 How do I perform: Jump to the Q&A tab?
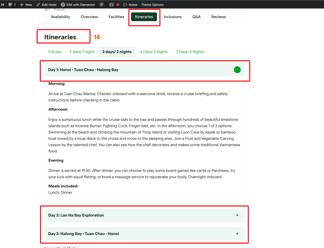pos(196,17)
